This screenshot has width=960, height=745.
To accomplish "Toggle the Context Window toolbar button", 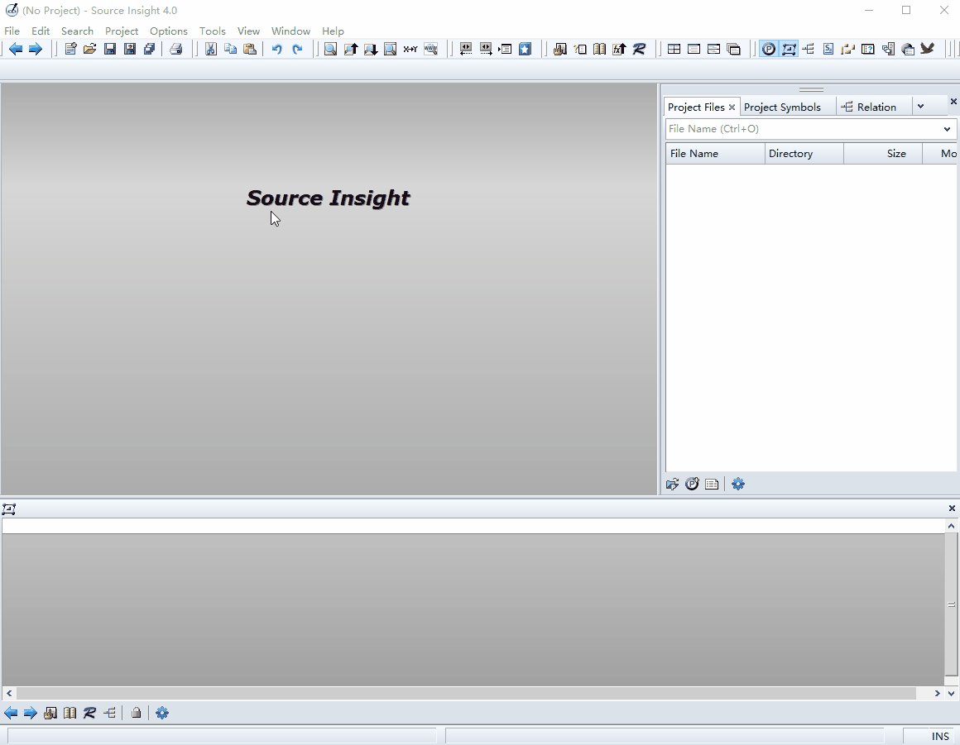I will [x=789, y=49].
